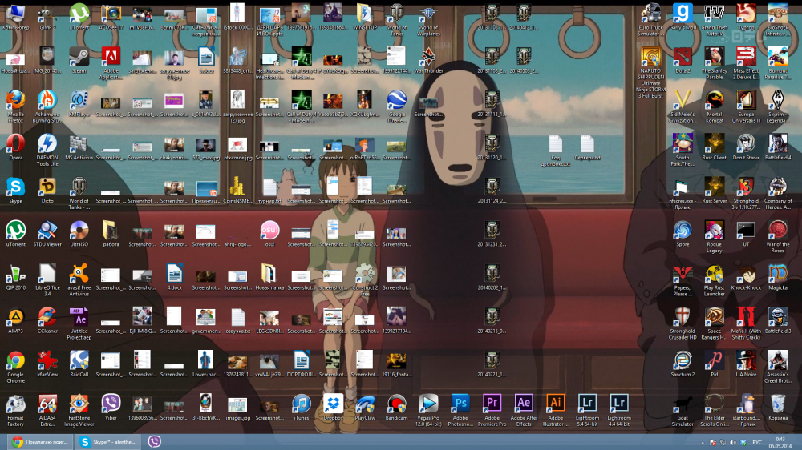The image size is (802, 450).
Task: Open the 4.docx document file
Action: click(174, 278)
